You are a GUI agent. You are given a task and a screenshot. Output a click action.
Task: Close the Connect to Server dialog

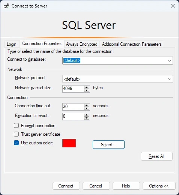click(173, 6)
